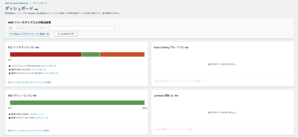Click the search magnifier icon in filter box
The image size is (298, 137).
click(11, 28)
